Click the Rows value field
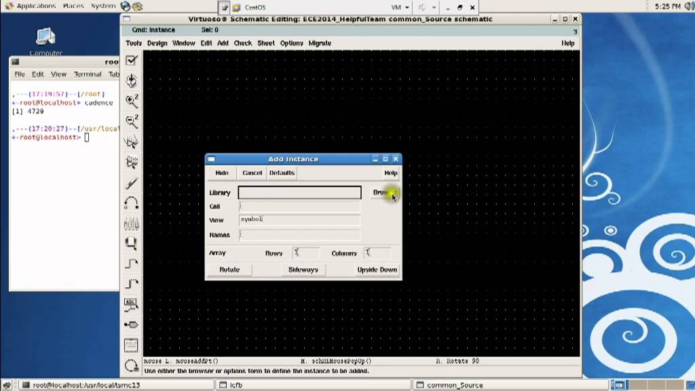Screen dimensions: 695x391 (x=306, y=253)
